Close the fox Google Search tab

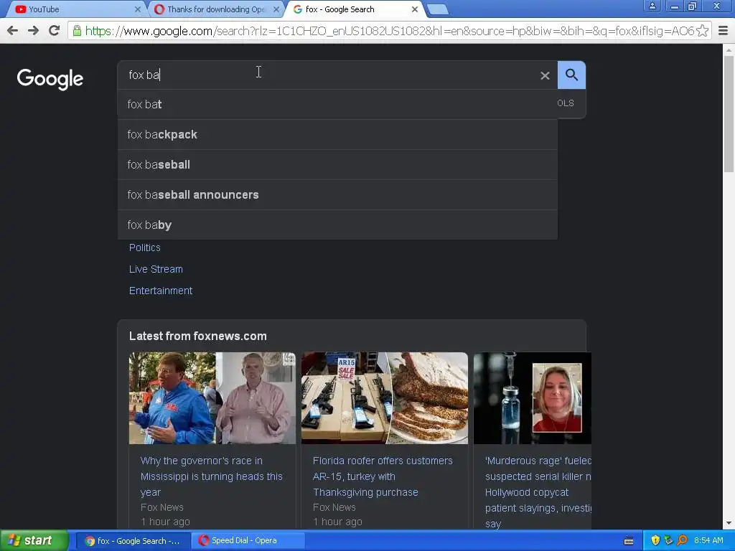(415, 9)
